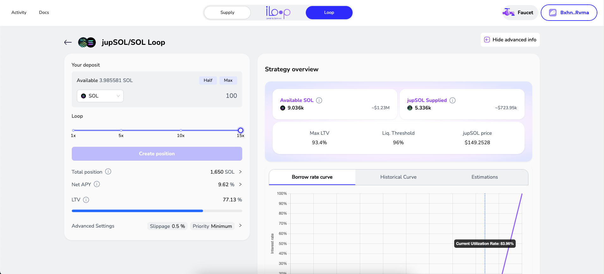Screen dimensions: 604x274
Task: Click the Liq. Threshold 96% value
Action: coord(398,143)
